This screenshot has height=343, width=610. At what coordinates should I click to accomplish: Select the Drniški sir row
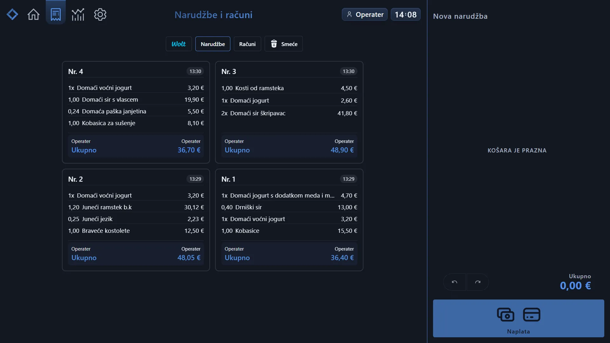pyautogui.click(x=289, y=207)
